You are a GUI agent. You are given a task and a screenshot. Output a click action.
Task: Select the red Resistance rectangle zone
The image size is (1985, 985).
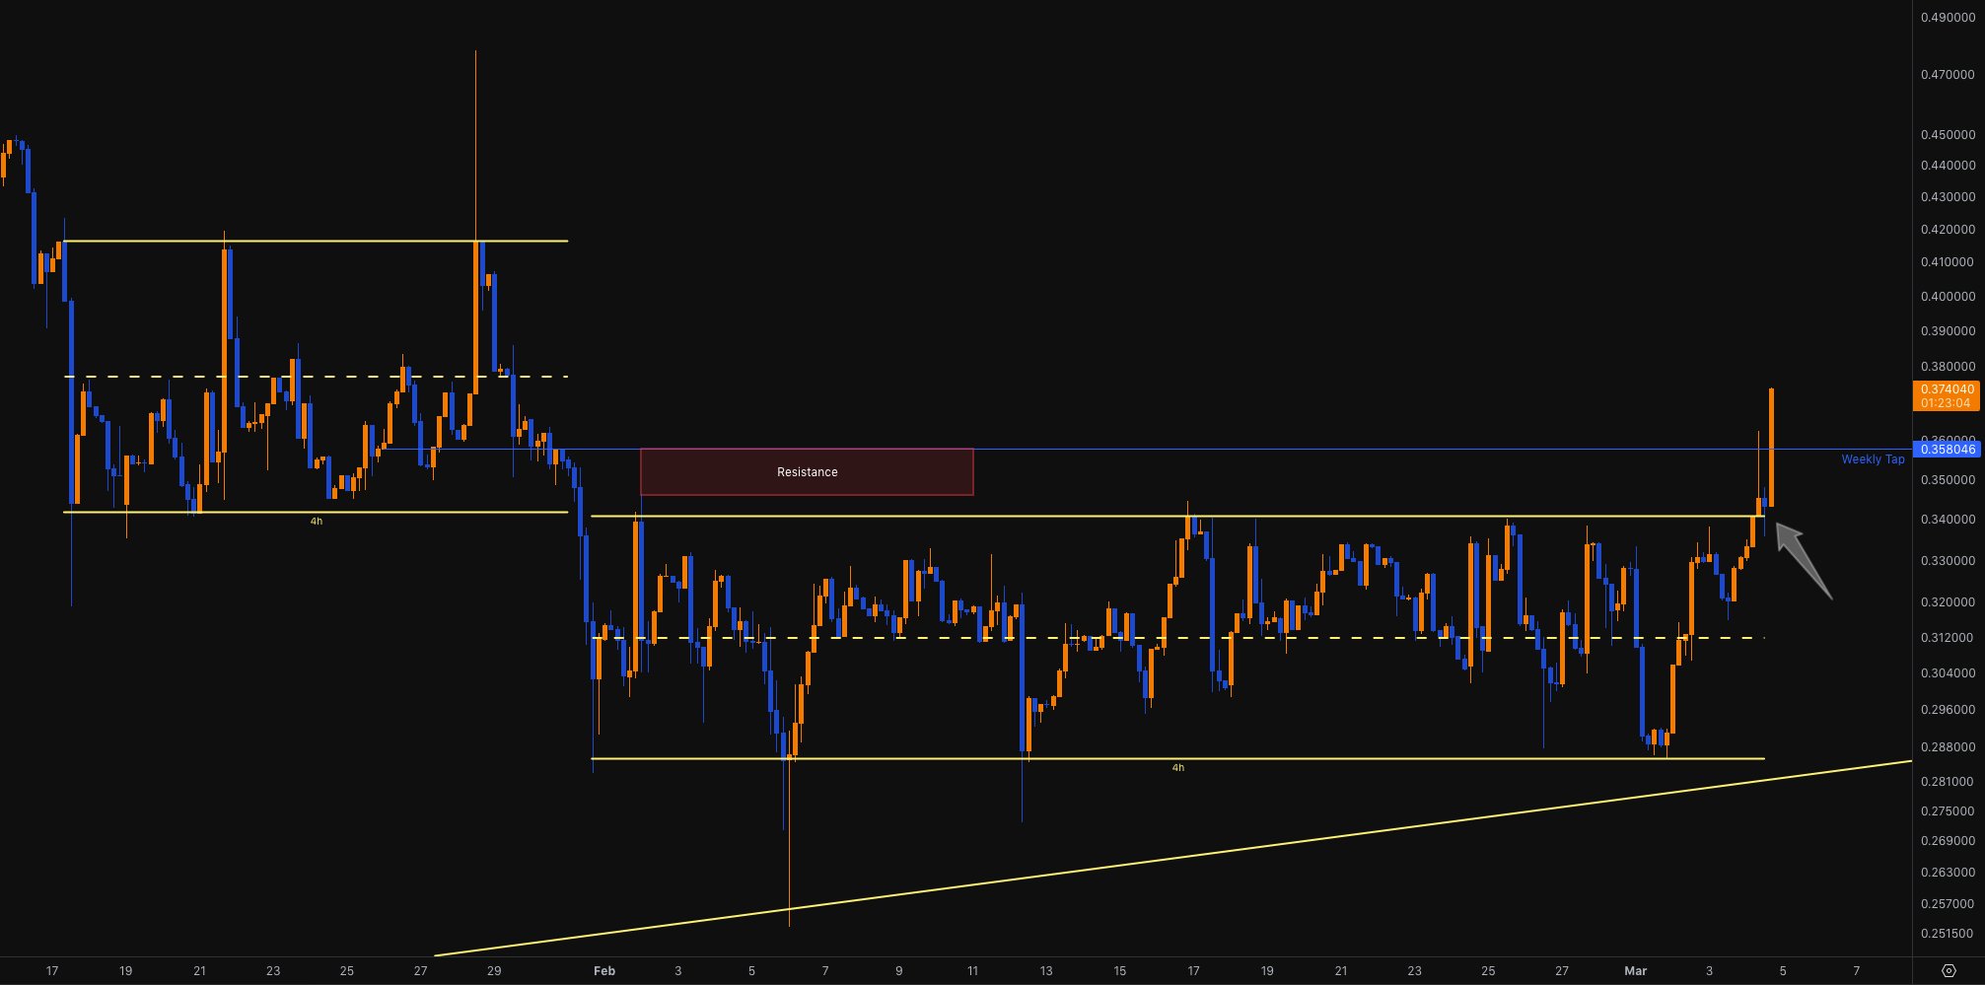pyautogui.click(x=807, y=472)
